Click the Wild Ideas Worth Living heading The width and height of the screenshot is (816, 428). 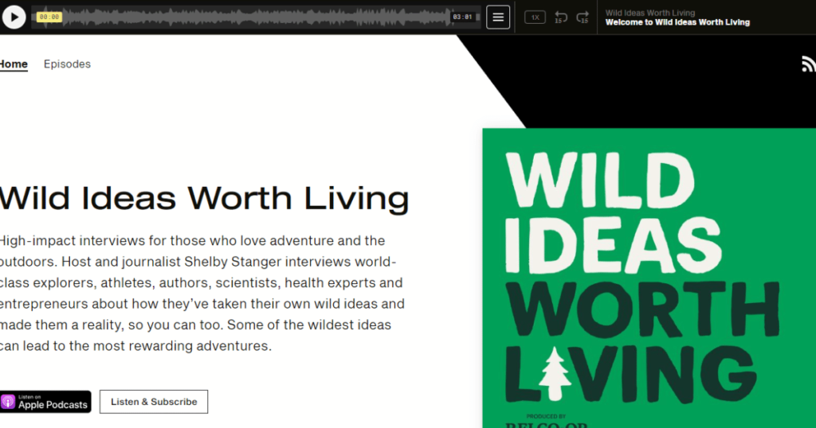point(204,198)
